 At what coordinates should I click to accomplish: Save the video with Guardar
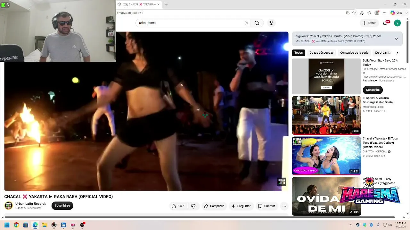[x=266, y=206]
